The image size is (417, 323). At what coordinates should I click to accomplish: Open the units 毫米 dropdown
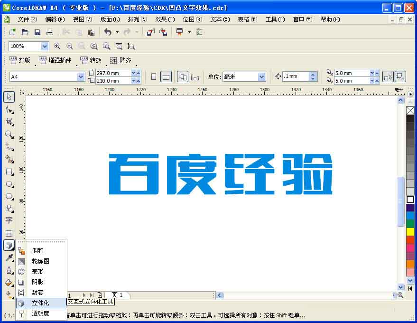click(x=262, y=77)
